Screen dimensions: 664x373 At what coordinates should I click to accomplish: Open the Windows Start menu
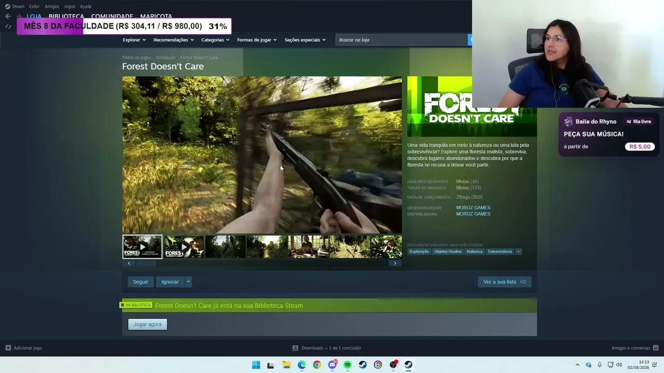256,365
